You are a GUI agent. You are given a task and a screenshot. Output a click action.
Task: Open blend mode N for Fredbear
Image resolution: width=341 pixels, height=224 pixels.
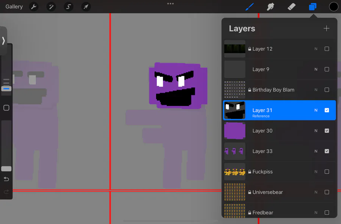click(316, 213)
